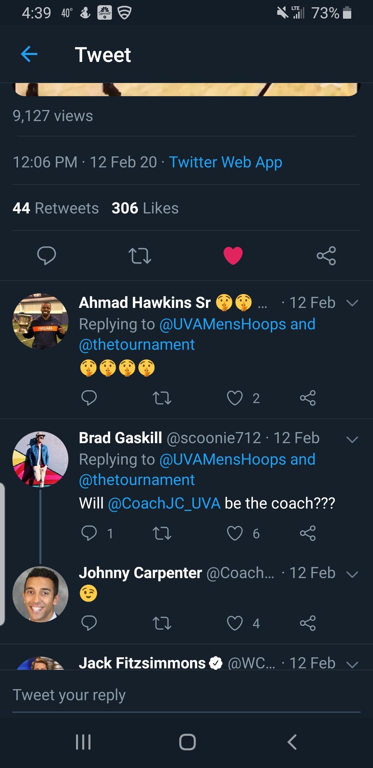Open dropdown chevron on Brad Gaskill's tweet
The height and width of the screenshot is (768, 373).
tap(352, 439)
